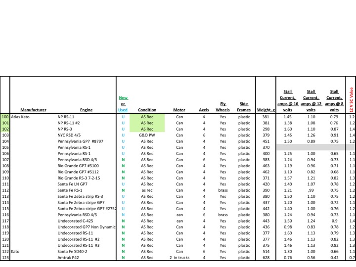This screenshot has width=356, height=267.
Task: Select the Axels column header
Action: (204, 110)
